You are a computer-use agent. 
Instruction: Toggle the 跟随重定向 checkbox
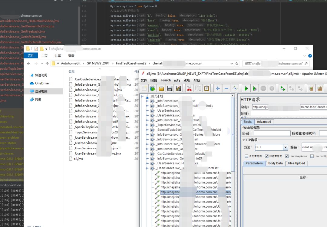(267, 156)
